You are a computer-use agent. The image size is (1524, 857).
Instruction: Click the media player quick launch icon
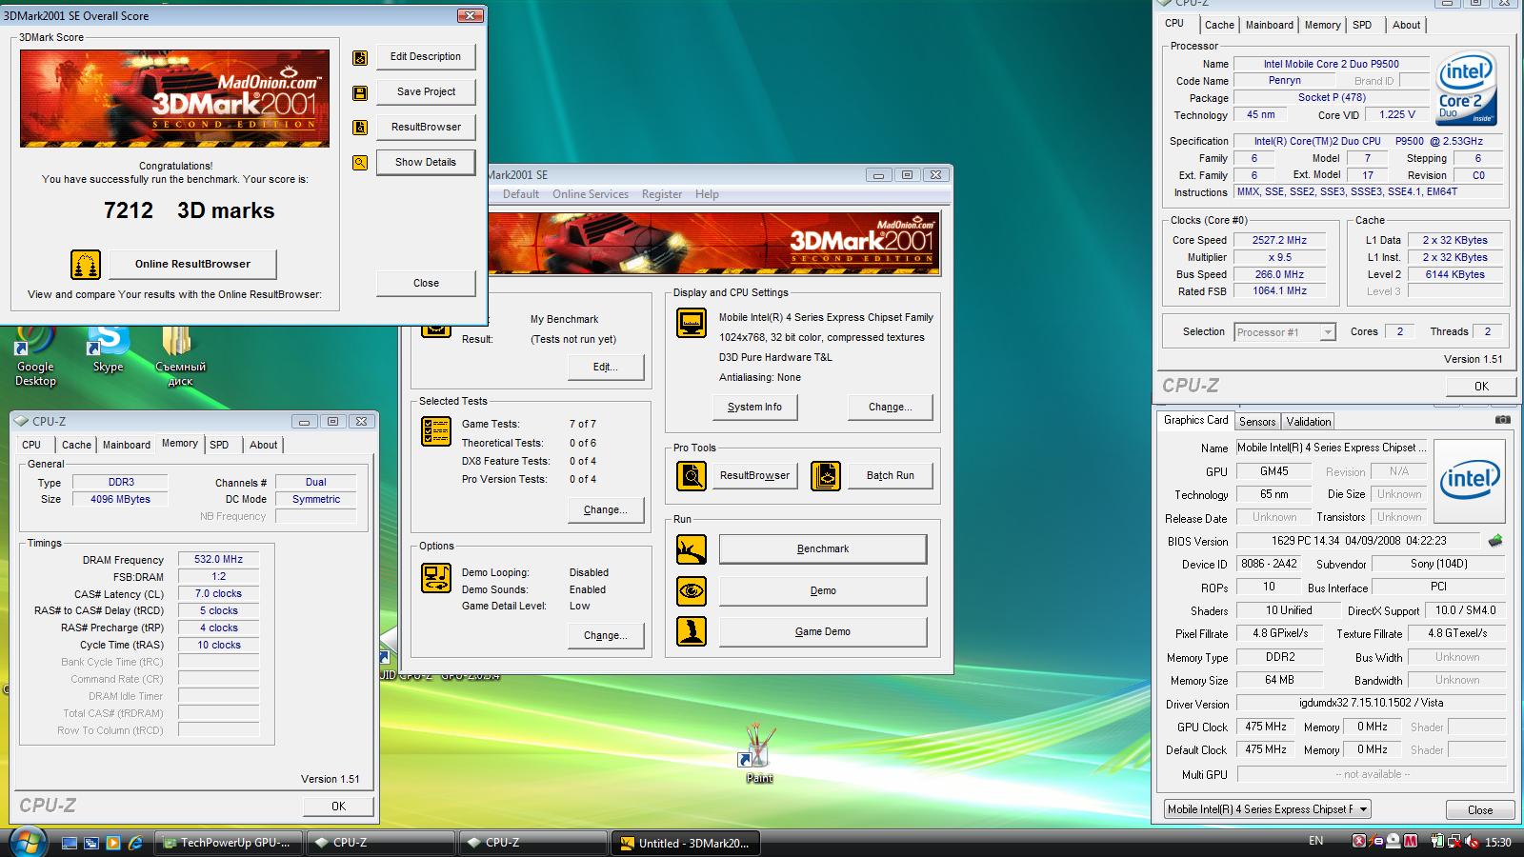pyautogui.click(x=113, y=843)
